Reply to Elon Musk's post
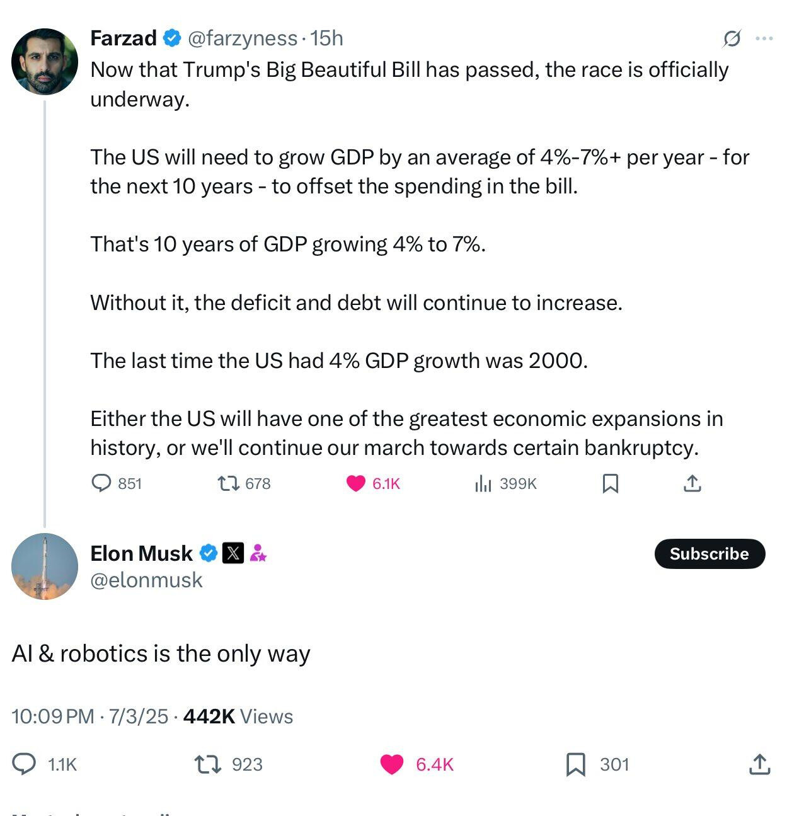787x816 pixels. click(25, 764)
